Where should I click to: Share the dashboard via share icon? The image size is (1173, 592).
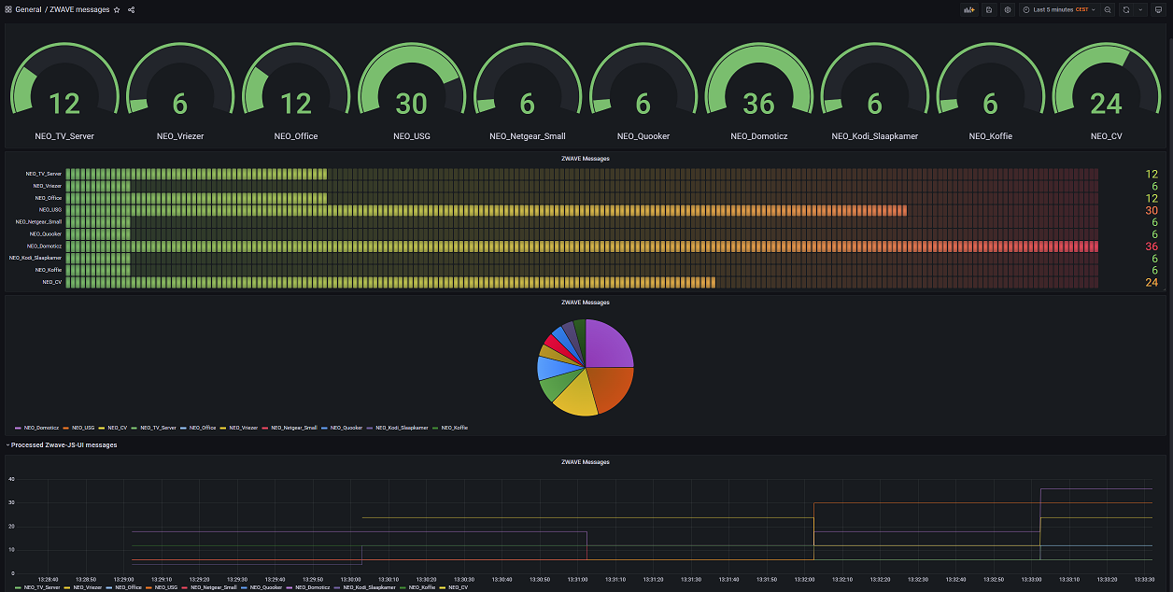(131, 9)
